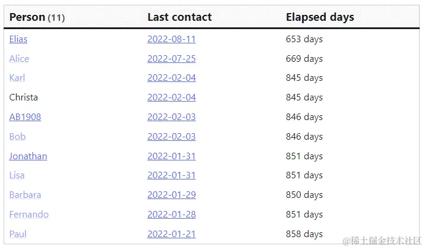The width and height of the screenshot is (425, 249).
Task: Open the 2022-01-29 contact date link
Action: [x=171, y=194]
